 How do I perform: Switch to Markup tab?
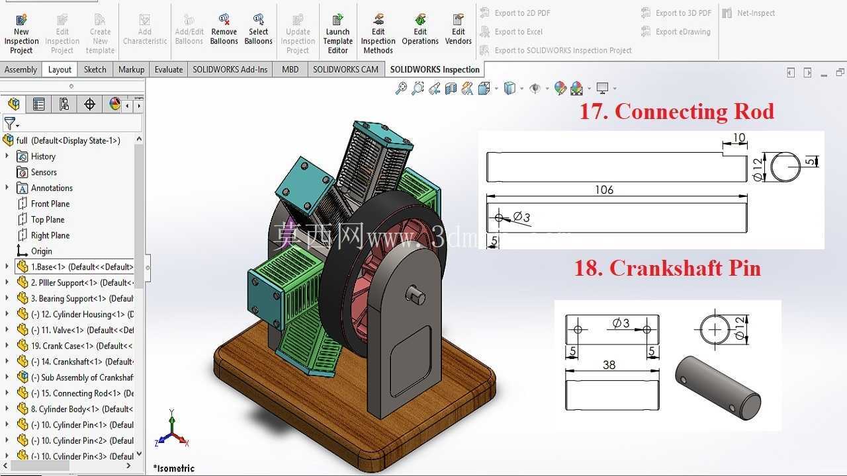coord(131,69)
